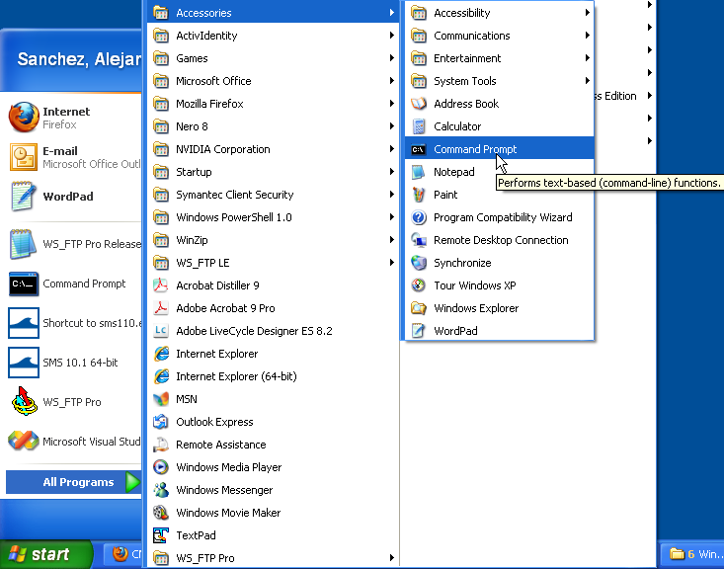
Task: Expand Mozilla Firefox submenu arrow
Action: click(391, 103)
